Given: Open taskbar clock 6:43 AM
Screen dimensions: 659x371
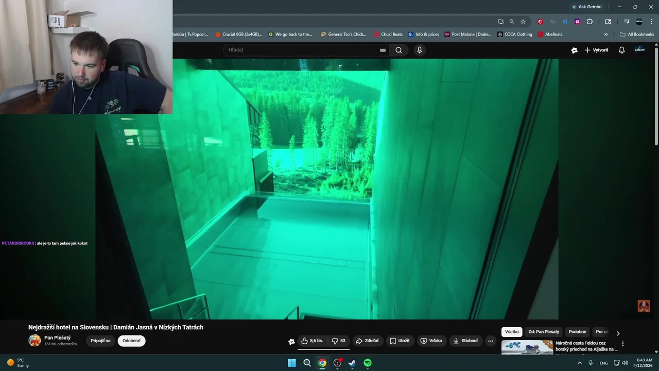Looking at the screenshot, I should coord(645,363).
